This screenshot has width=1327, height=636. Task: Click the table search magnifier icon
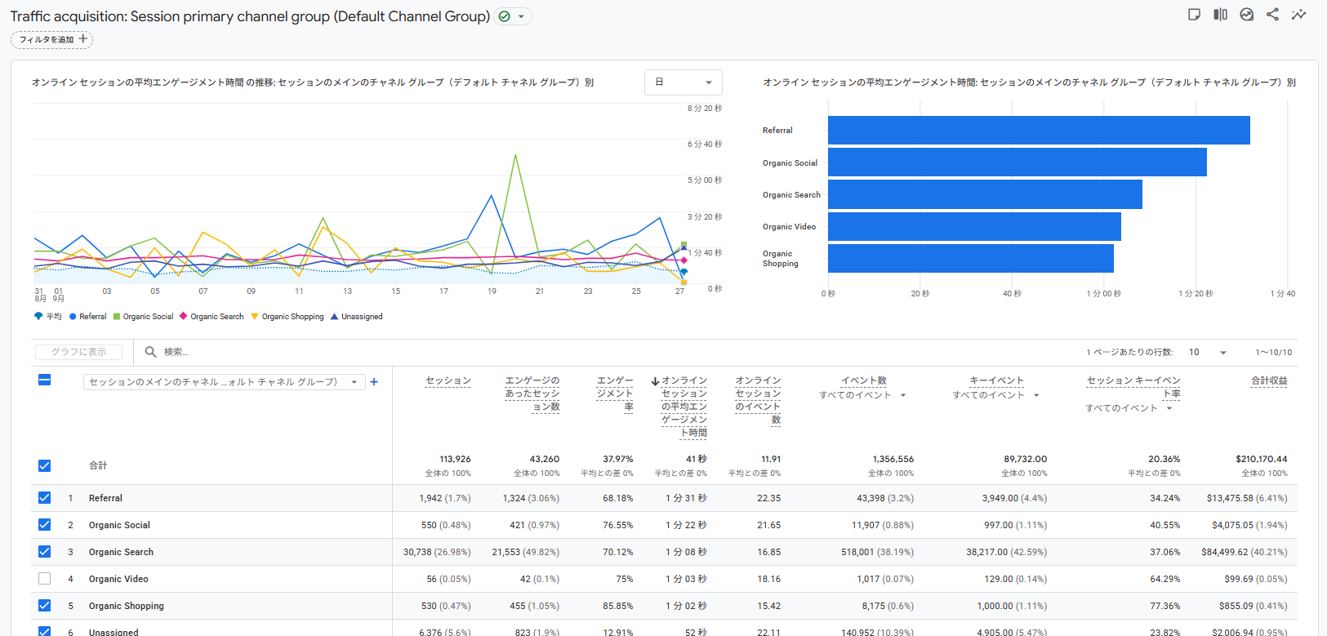150,352
